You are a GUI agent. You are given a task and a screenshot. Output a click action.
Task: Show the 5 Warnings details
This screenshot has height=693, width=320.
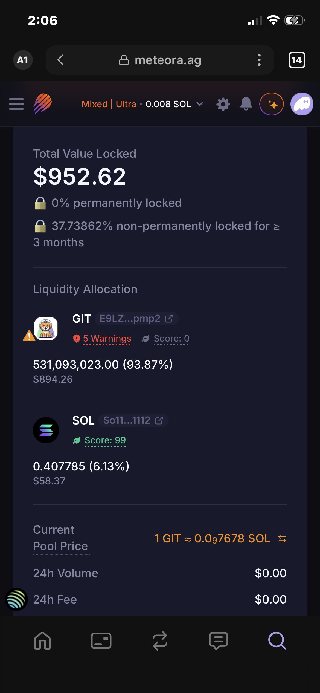tap(107, 339)
